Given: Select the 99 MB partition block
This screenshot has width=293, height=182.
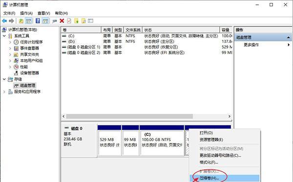Looking at the screenshot, I should pyautogui.click(x=130, y=141).
